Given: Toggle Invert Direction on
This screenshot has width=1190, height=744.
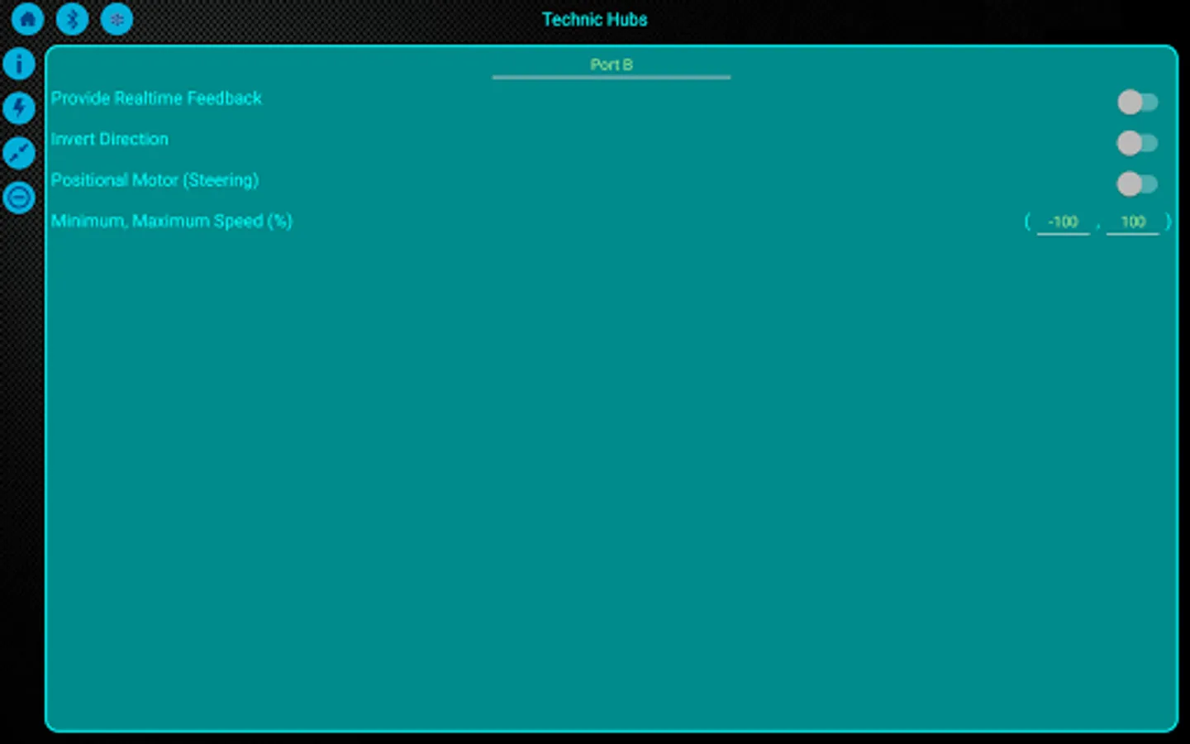Looking at the screenshot, I should (1139, 143).
